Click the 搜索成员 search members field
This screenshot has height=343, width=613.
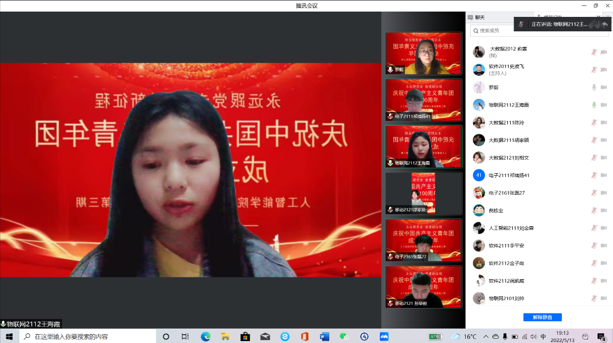pyautogui.click(x=540, y=30)
